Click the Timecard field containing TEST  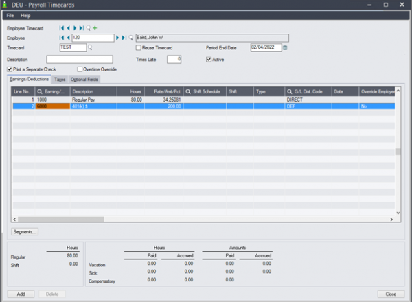pos(73,47)
